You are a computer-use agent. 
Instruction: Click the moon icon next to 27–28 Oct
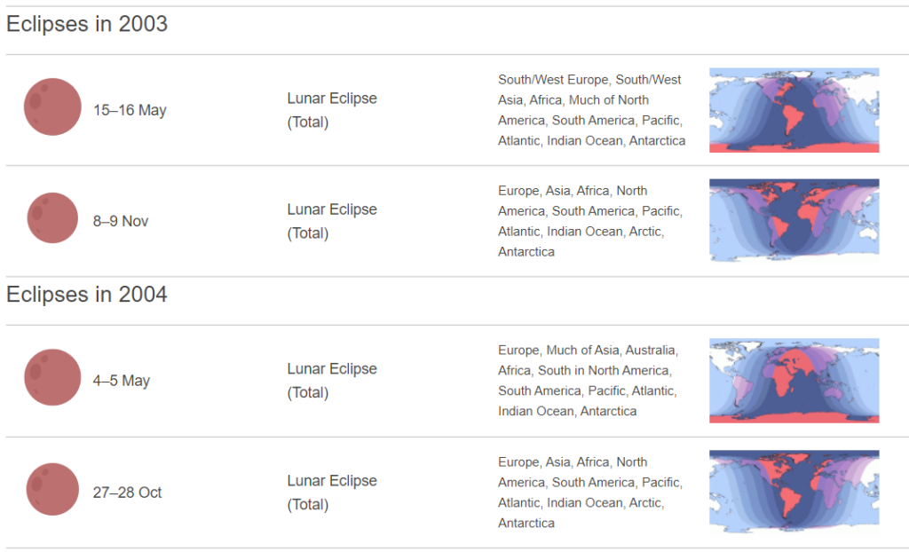point(52,489)
